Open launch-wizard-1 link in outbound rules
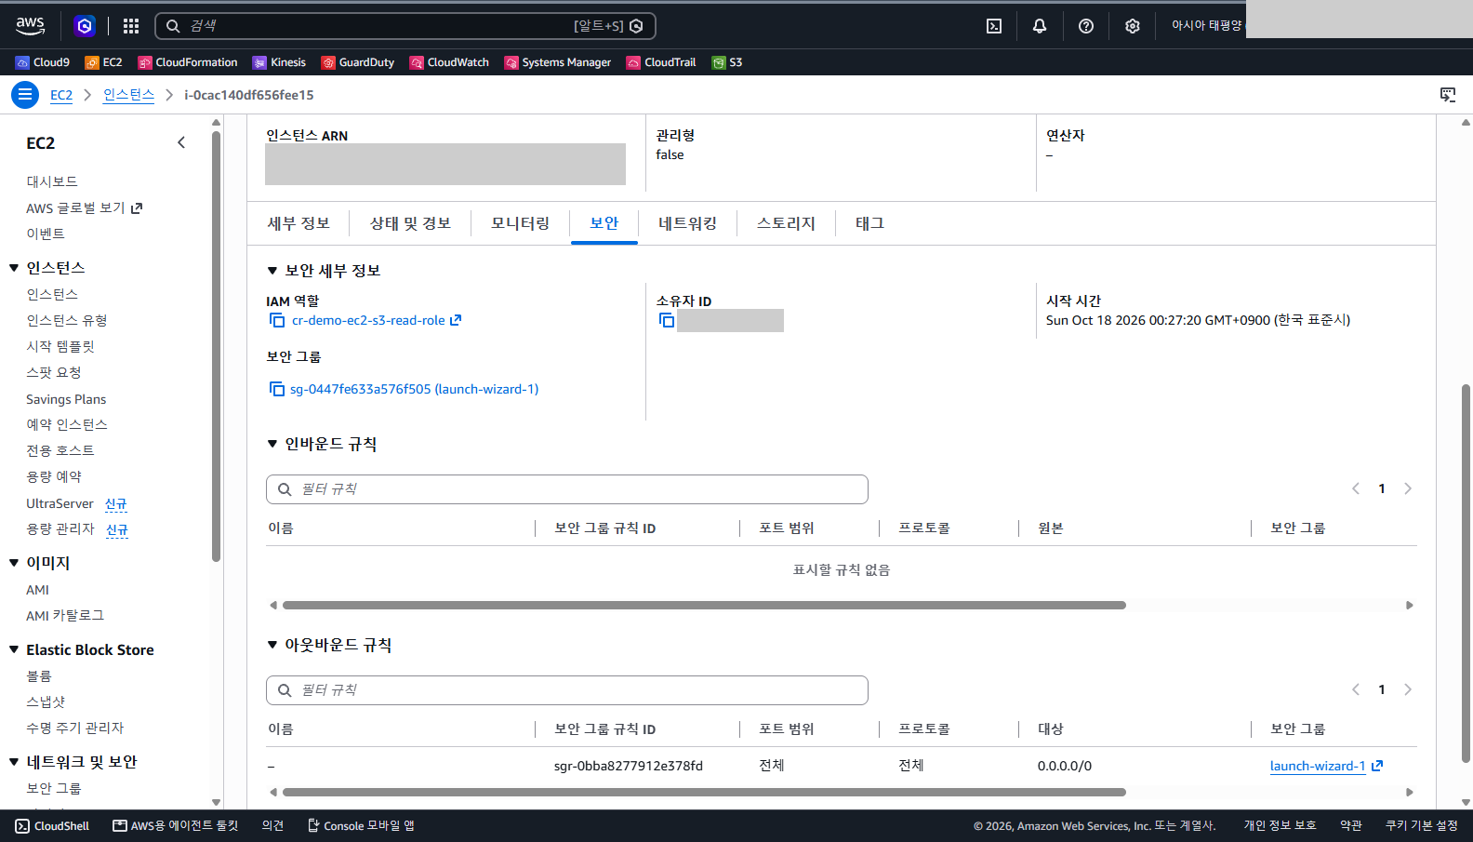The height and width of the screenshot is (842, 1473). pos(1326,766)
